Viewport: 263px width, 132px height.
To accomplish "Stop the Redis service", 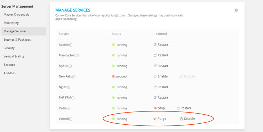I will [159, 108].
